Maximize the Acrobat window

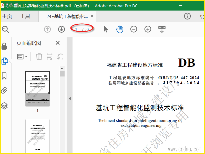196,6
